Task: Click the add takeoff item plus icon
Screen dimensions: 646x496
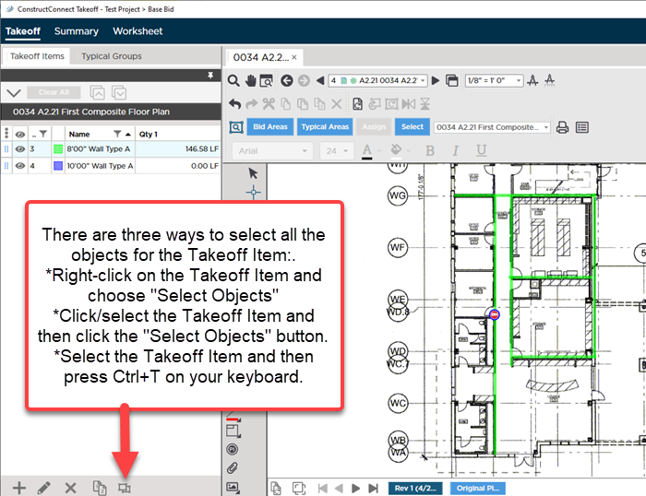Action: click(x=19, y=489)
